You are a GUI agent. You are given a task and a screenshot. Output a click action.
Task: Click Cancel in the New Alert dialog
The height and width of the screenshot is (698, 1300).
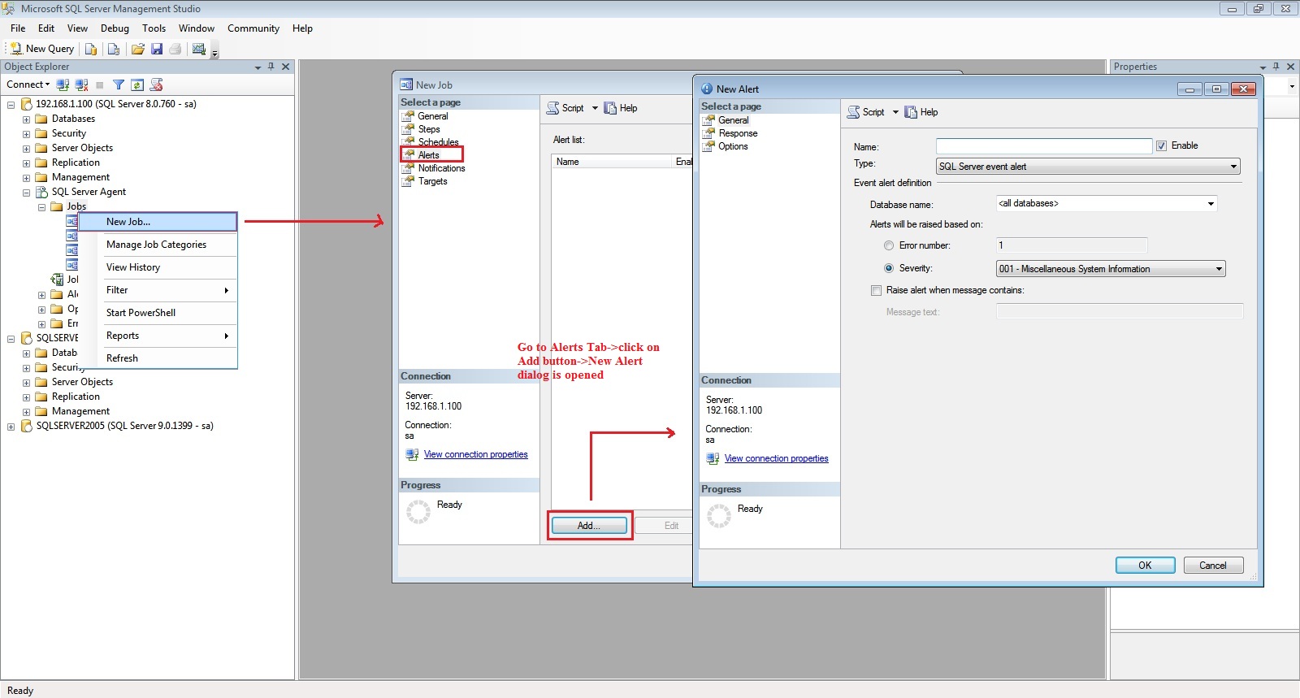point(1213,566)
